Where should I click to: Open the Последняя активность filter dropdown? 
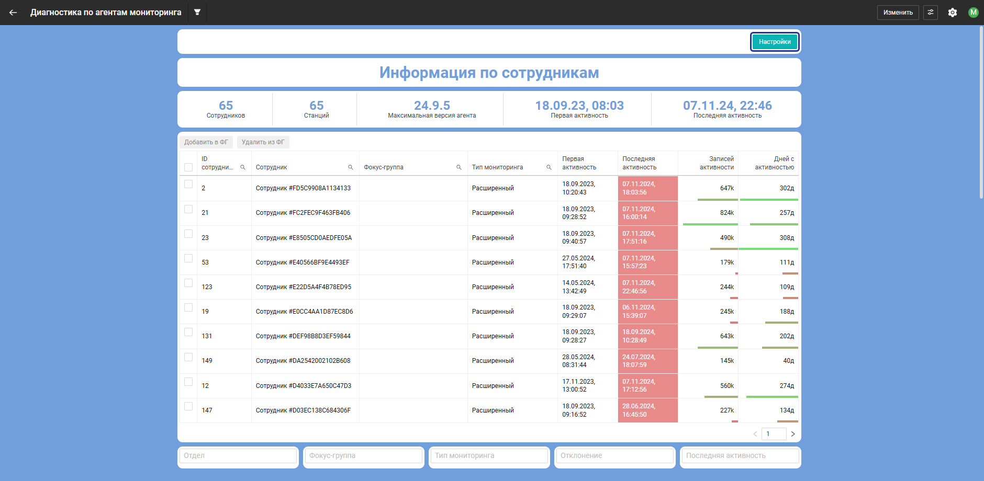[x=741, y=456]
